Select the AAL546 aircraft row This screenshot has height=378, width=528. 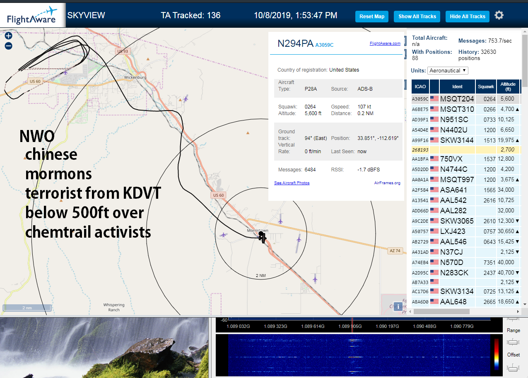[x=466, y=242]
